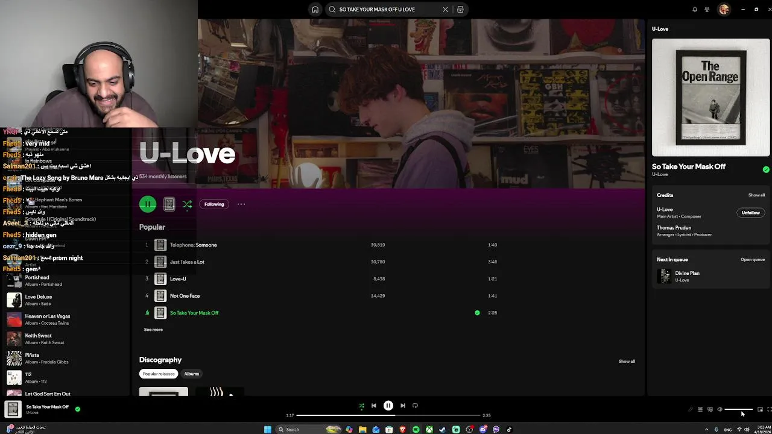Open TikTok icon in taskbar

pyautogui.click(x=509, y=429)
